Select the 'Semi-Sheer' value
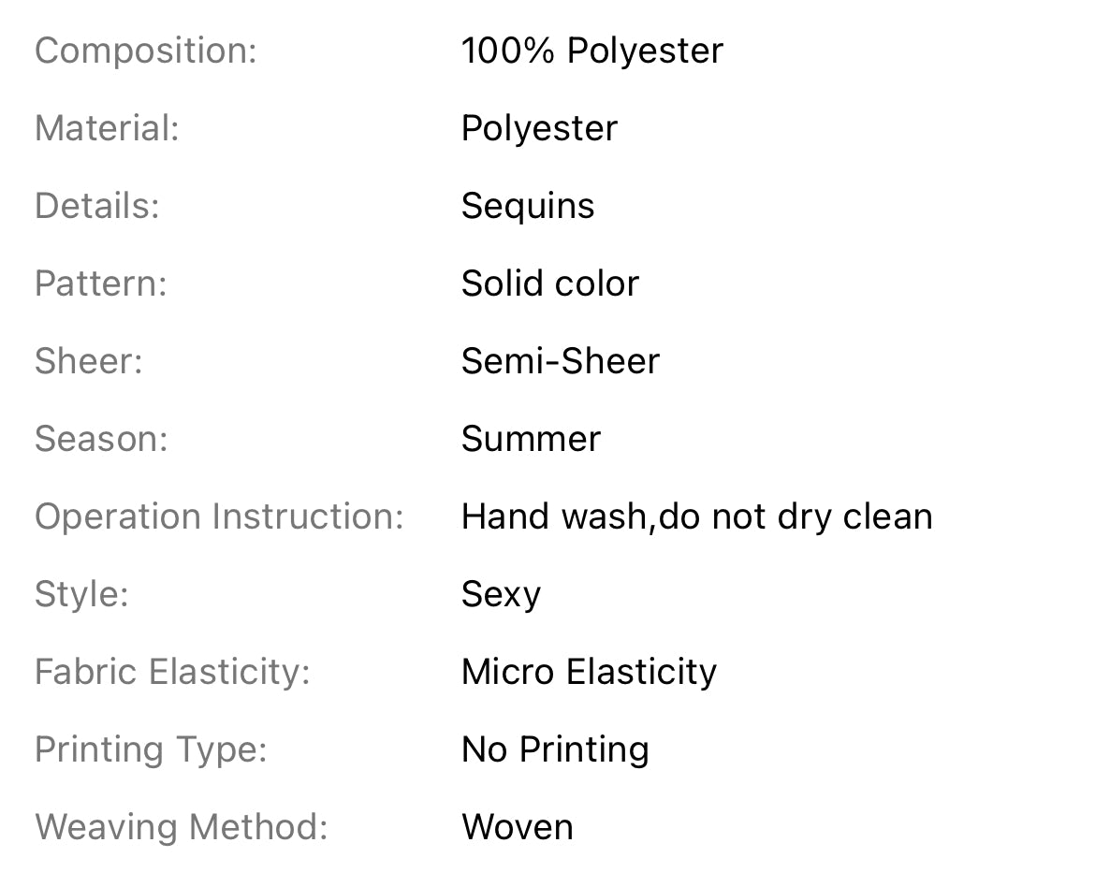Screen dimensions: 1095x872 click(561, 361)
